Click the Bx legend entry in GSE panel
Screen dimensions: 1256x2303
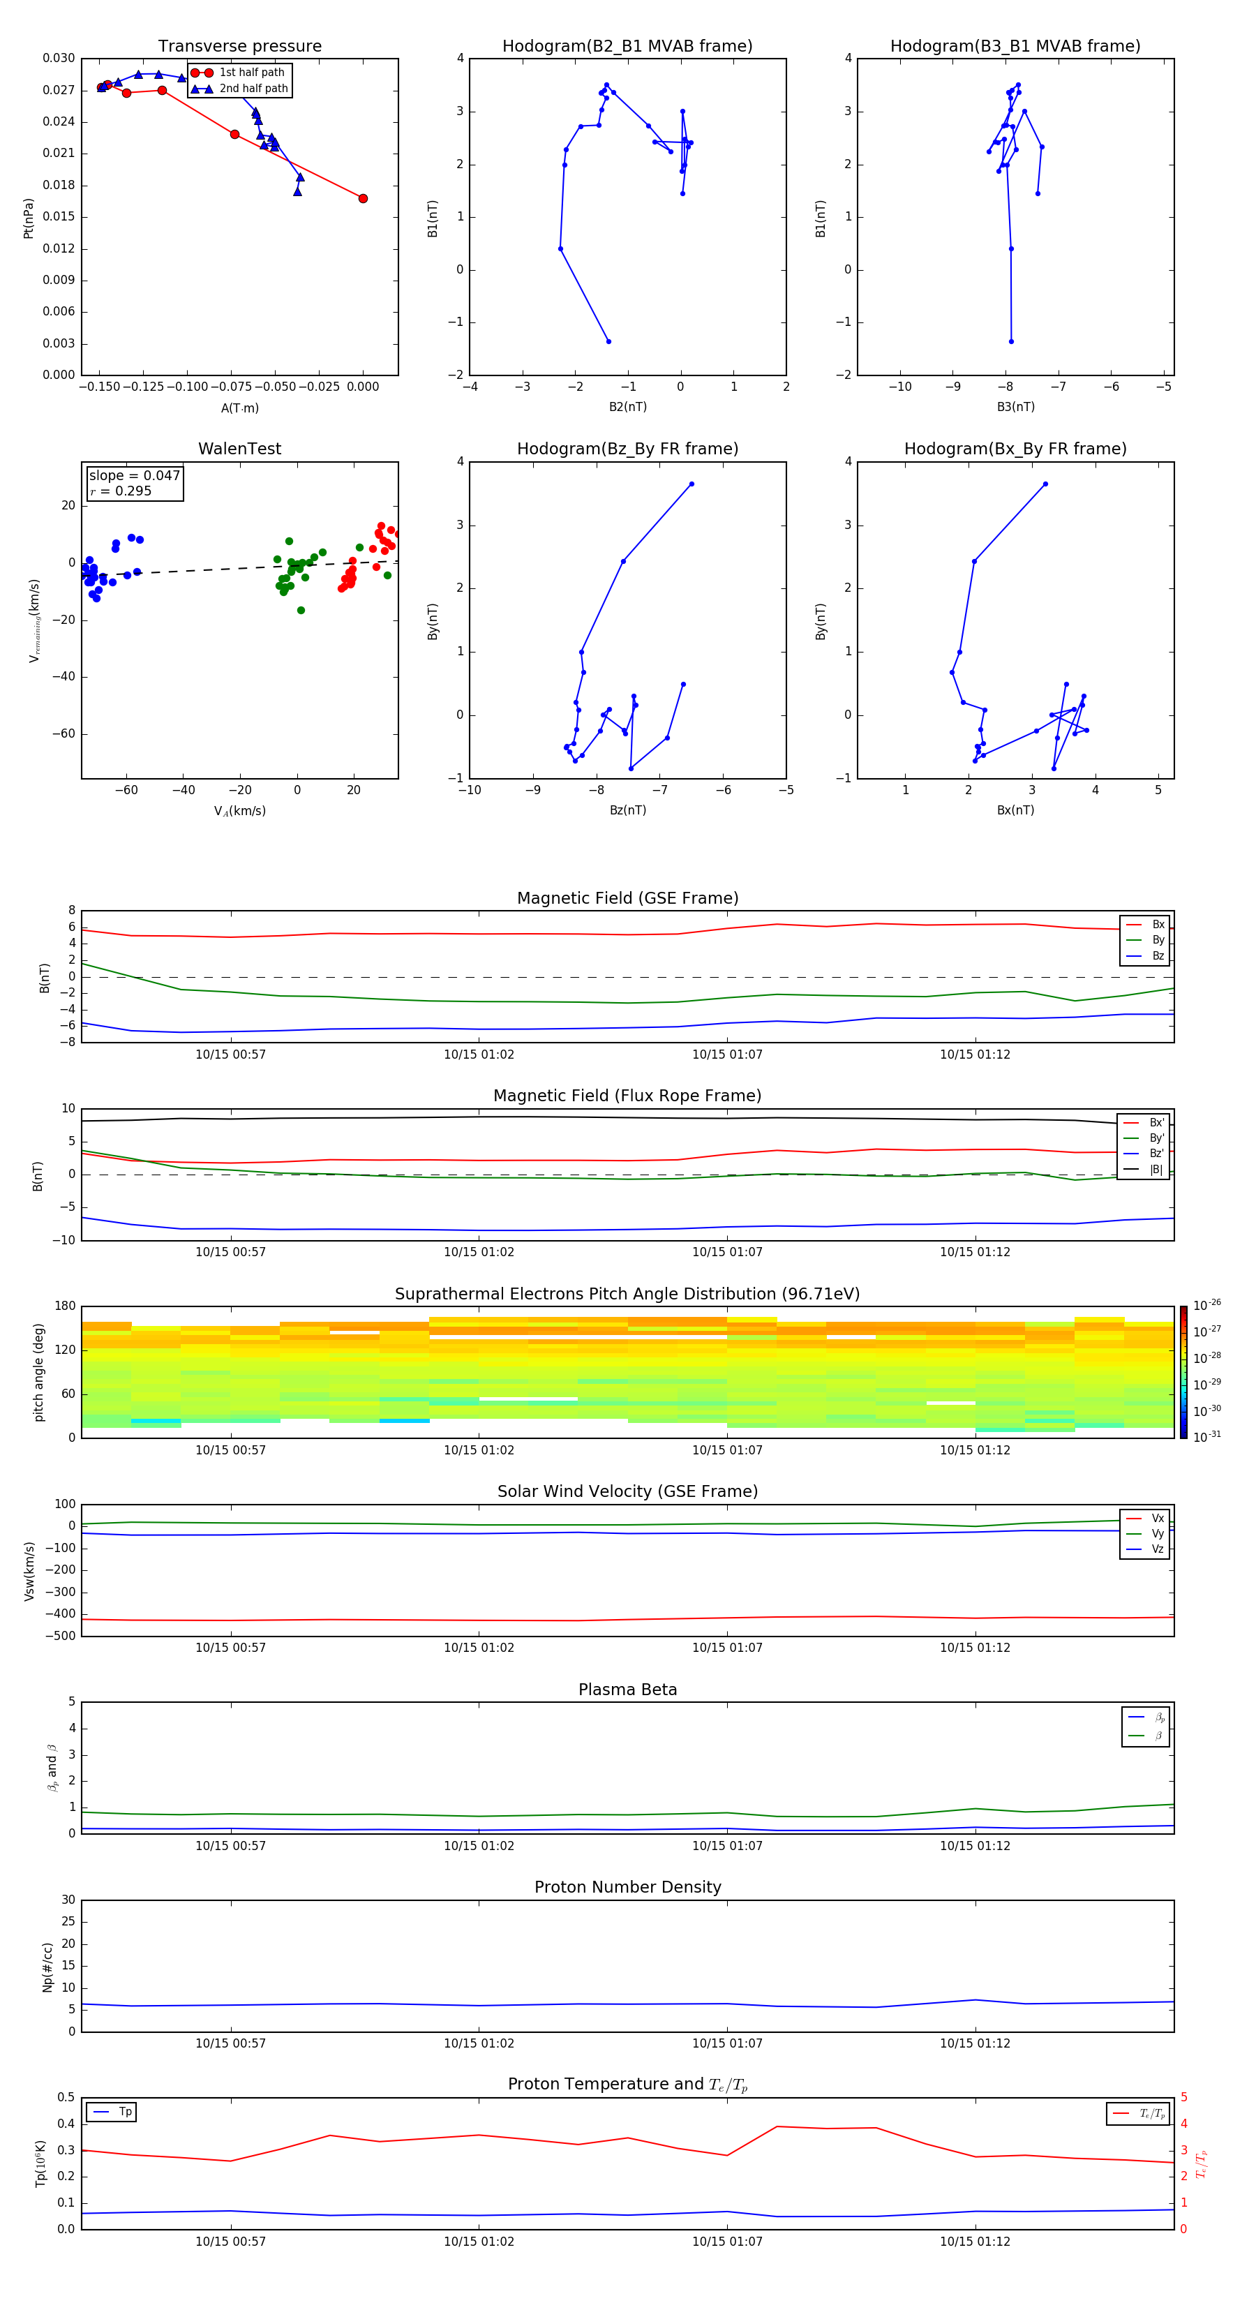(1145, 925)
